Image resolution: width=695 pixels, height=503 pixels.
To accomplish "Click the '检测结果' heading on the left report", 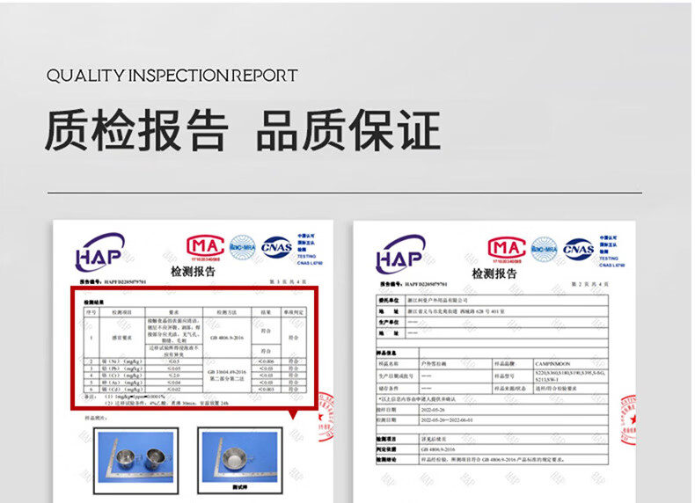I will point(94,303).
